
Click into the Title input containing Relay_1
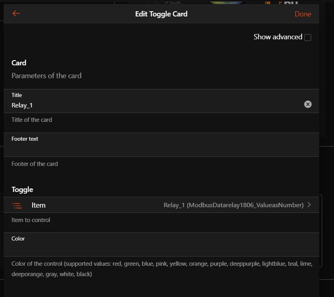click(152, 105)
